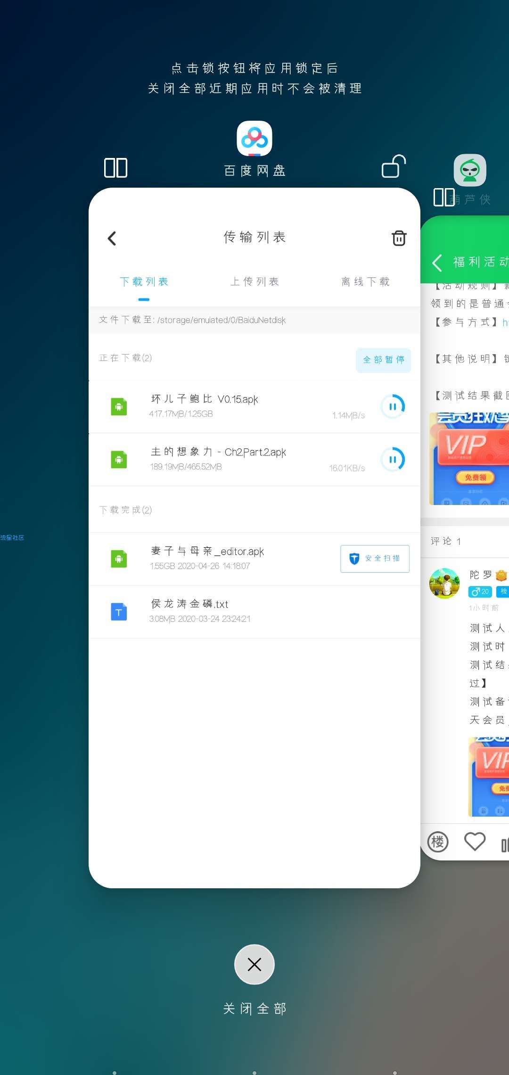Tap APK icon of 主的想象力 Ch2.Part.2.apk
Image resolution: width=509 pixels, height=1075 pixels.
point(119,459)
